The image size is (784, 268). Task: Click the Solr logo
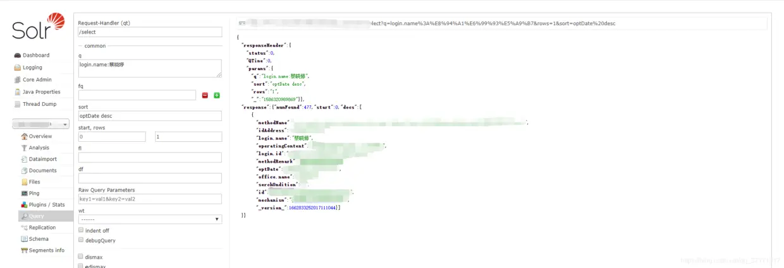pyautogui.click(x=38, y=26)
